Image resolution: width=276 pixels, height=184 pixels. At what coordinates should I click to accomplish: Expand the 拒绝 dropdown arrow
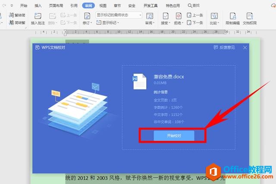point(182,23)
